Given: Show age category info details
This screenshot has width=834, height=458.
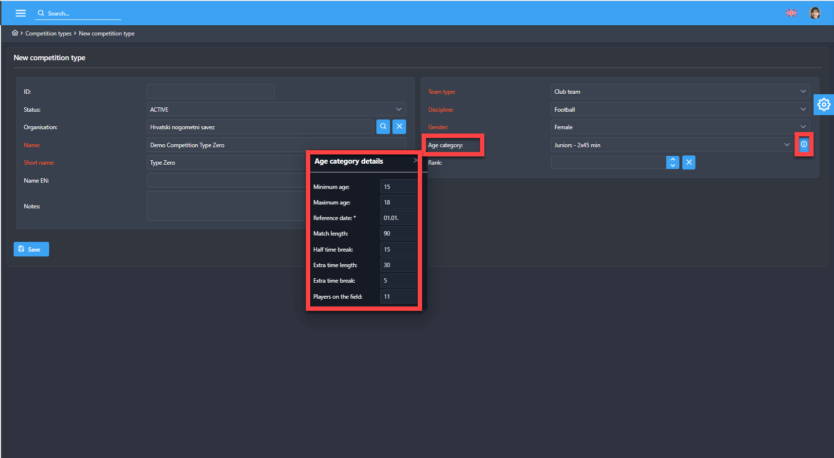Looking at the screenshot, I should [804, 145].
